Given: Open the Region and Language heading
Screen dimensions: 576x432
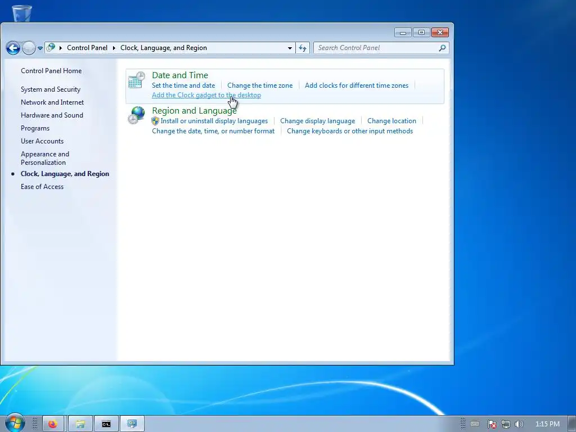Looking at the screenshot, I should pos(194,111).
